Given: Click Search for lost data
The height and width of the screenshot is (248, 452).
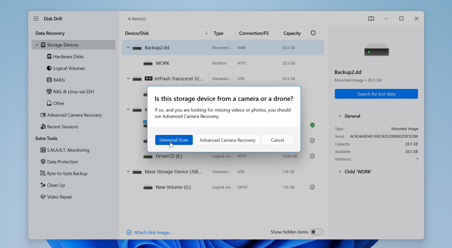Looking at the screenshot, I should (376, 94).
